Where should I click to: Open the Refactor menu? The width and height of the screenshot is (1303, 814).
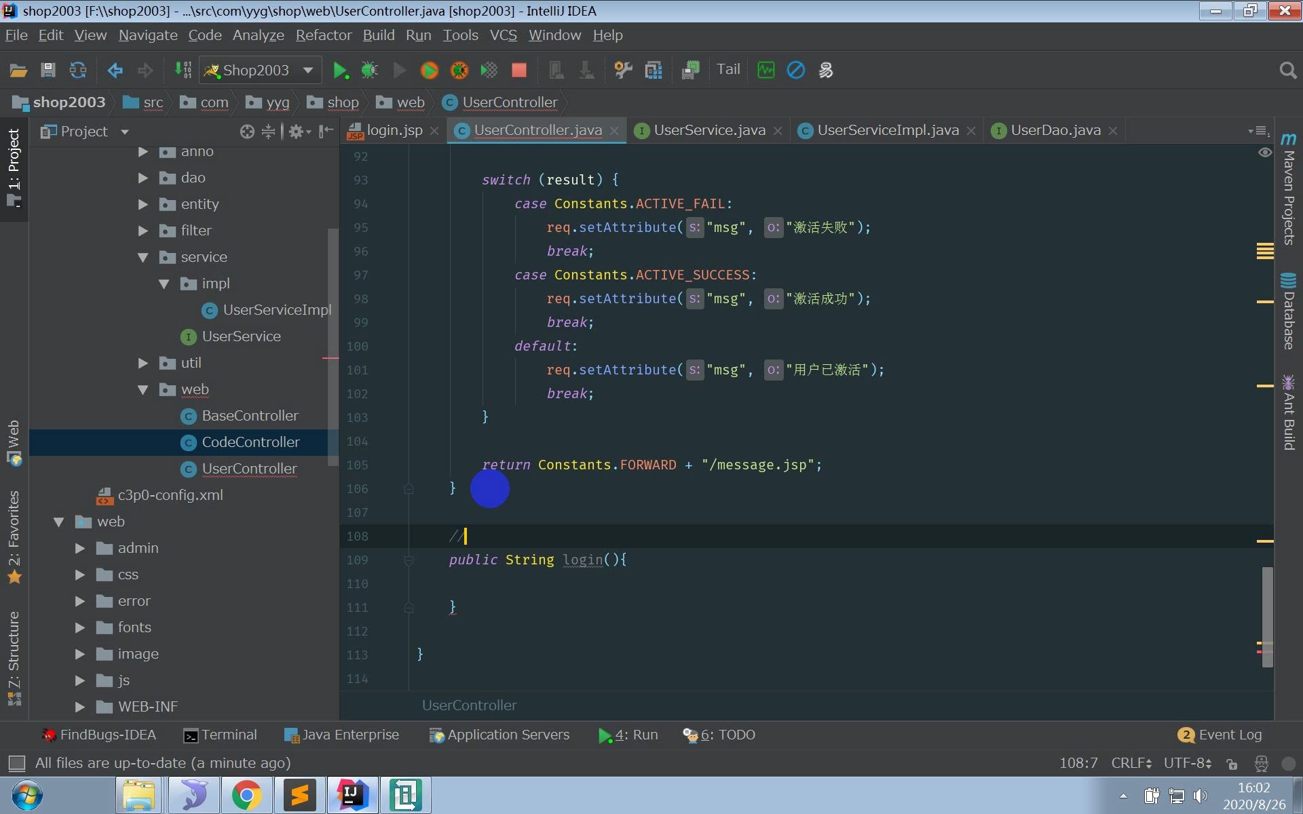pyautogui.click(x=323, y=35)
